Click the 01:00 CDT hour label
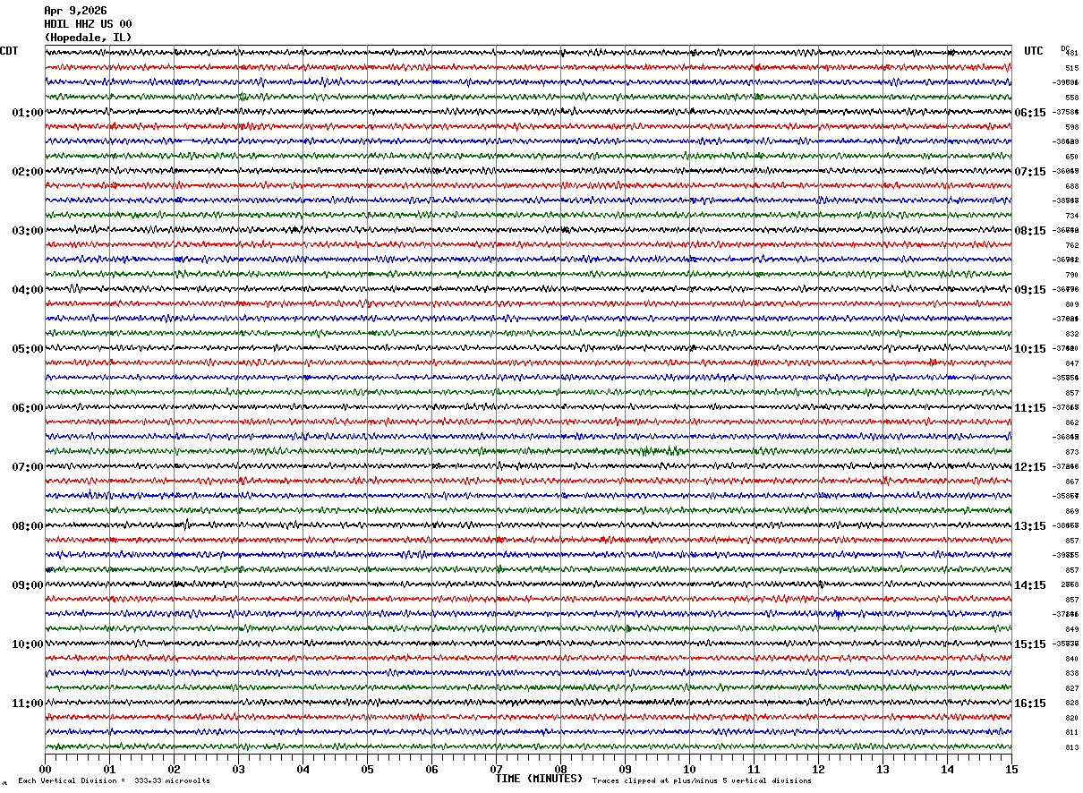The width and height of the screenshot is (1083, 793). tap(28, 113)
